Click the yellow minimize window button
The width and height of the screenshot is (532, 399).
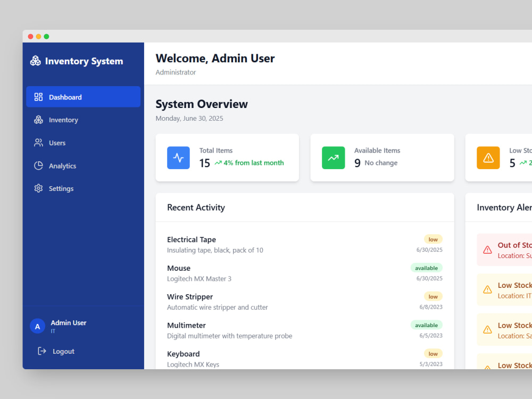click(x=38, y=36)
